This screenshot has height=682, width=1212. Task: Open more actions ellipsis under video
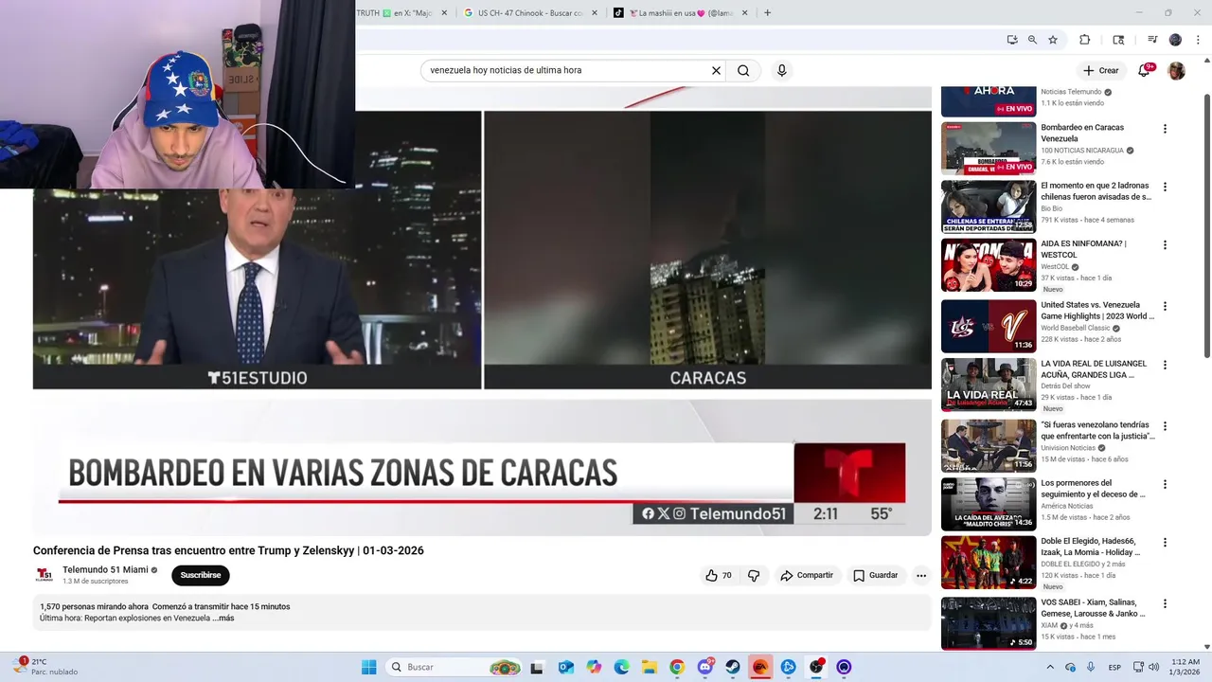920,575
